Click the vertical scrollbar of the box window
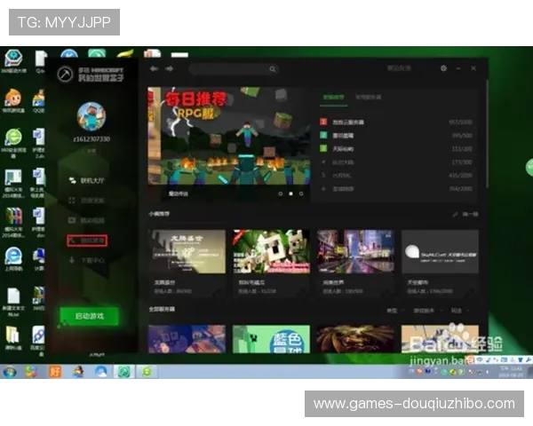This screenshot has height=426, width=533. point(487,134)
